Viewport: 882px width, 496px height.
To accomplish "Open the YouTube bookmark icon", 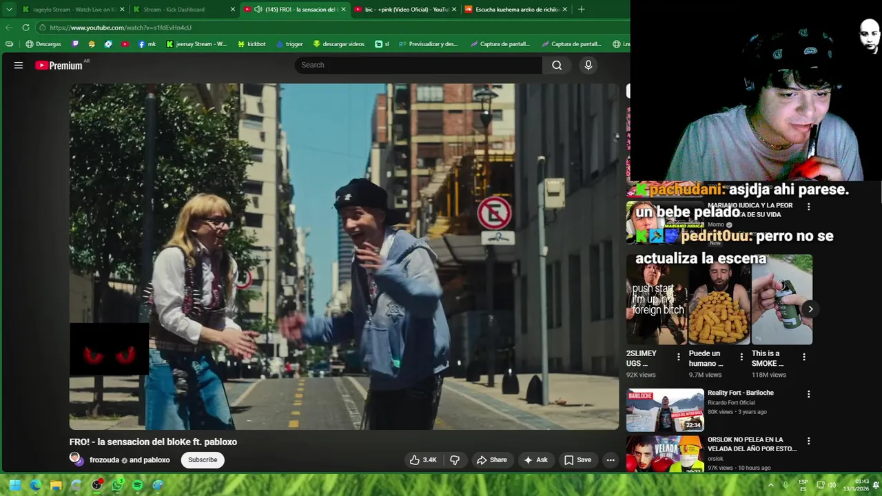I will click(x=125, y=44).
